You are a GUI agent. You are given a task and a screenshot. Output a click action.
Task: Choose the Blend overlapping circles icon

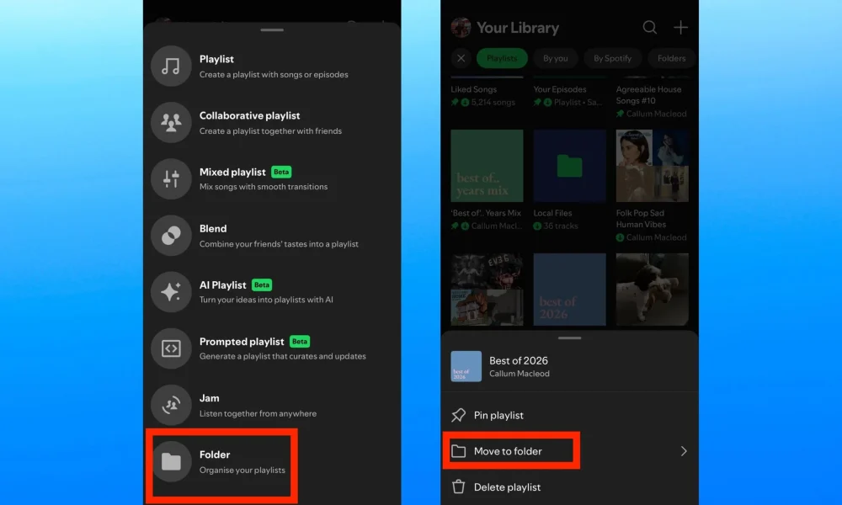tap(171, 236)
